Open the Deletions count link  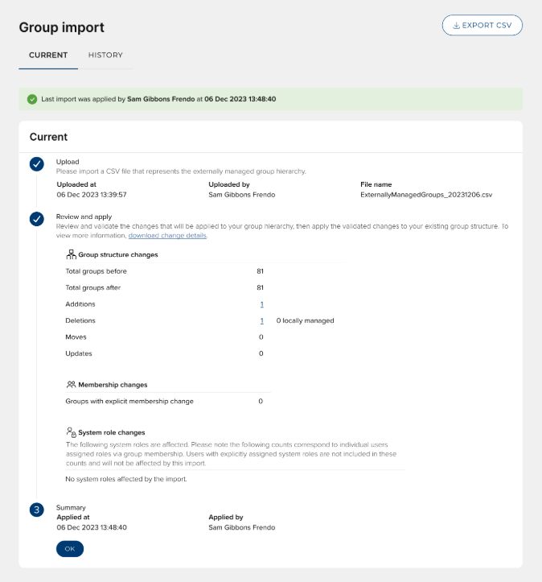coord(261,320)
